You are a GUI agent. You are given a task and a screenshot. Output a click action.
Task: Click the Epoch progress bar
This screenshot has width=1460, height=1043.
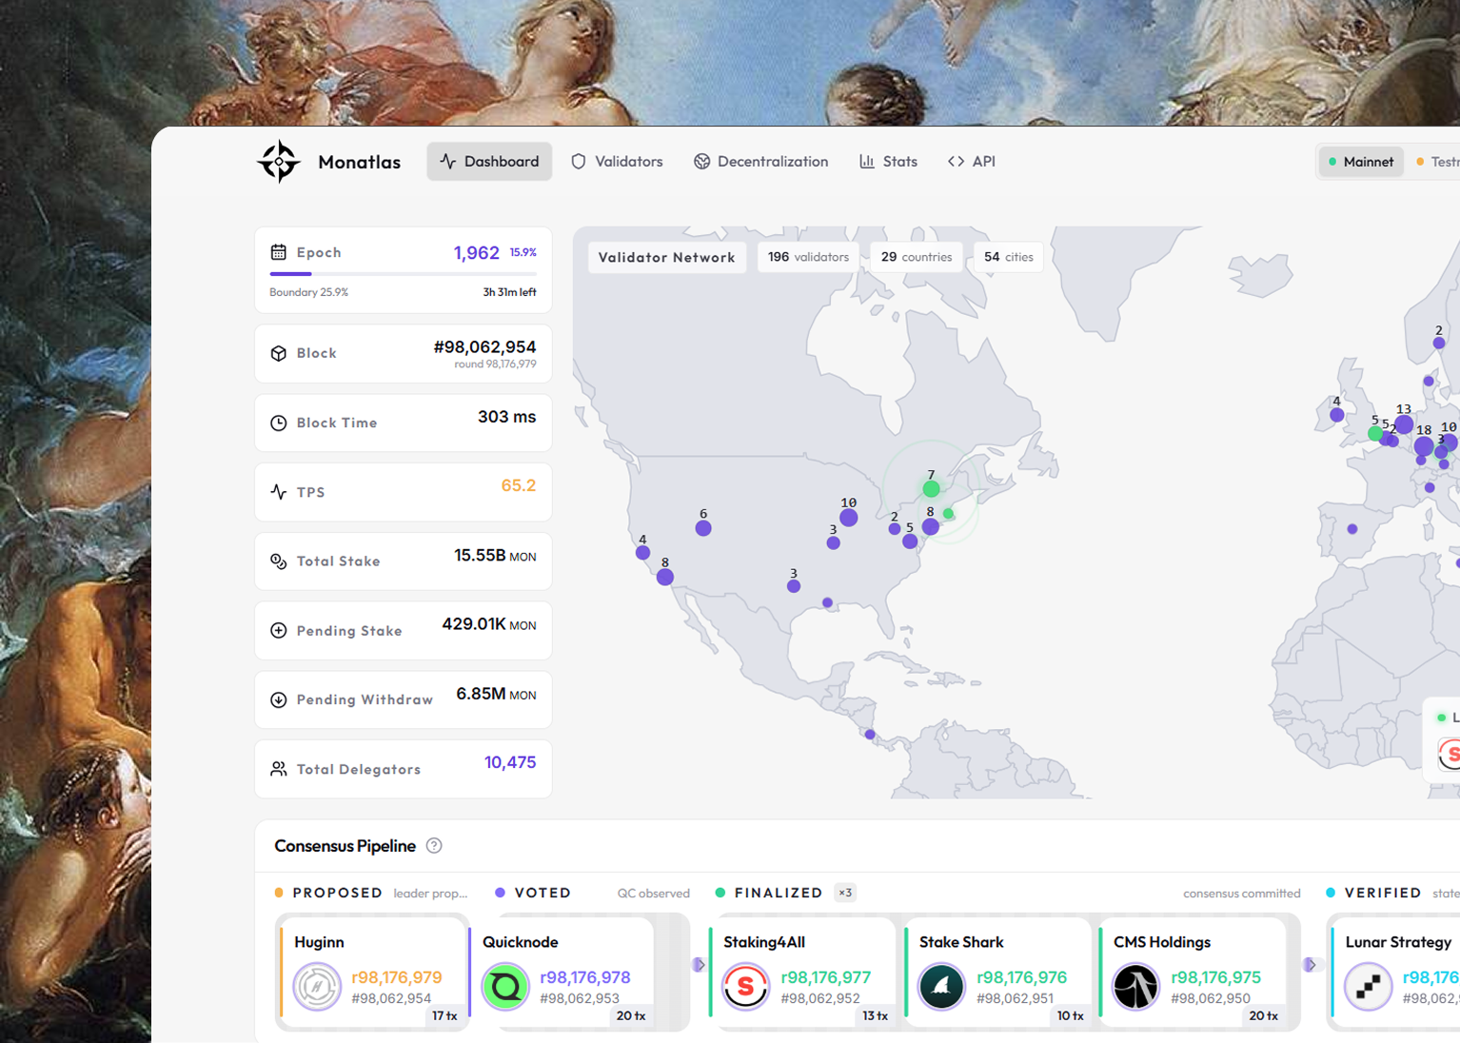pyautogui.click(x=404, y=274)
